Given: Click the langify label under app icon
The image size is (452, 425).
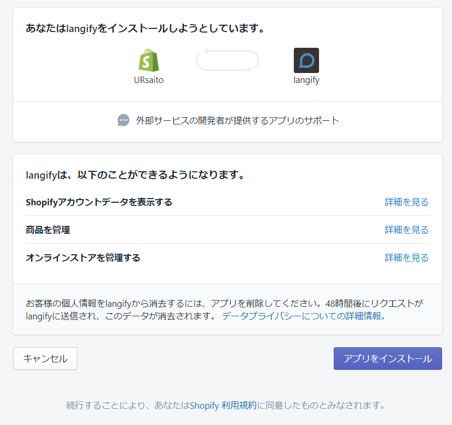Looking at the screenshot, I should pos(306,80).
